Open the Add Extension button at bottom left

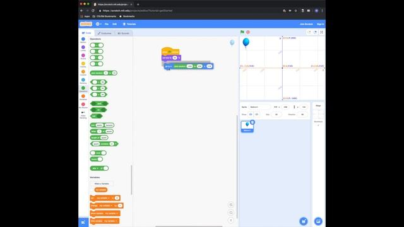pos(83,222)
